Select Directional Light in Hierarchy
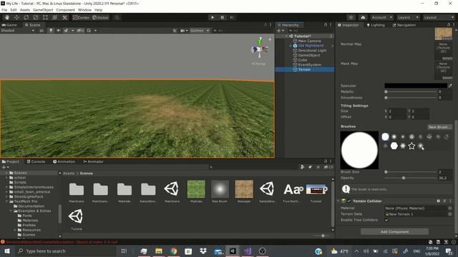 312,51
